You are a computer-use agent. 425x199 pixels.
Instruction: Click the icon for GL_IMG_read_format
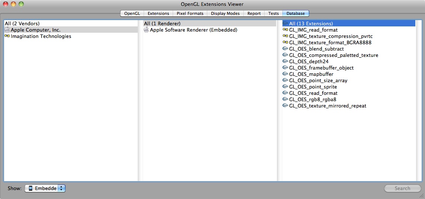click(x=285, y=30)
